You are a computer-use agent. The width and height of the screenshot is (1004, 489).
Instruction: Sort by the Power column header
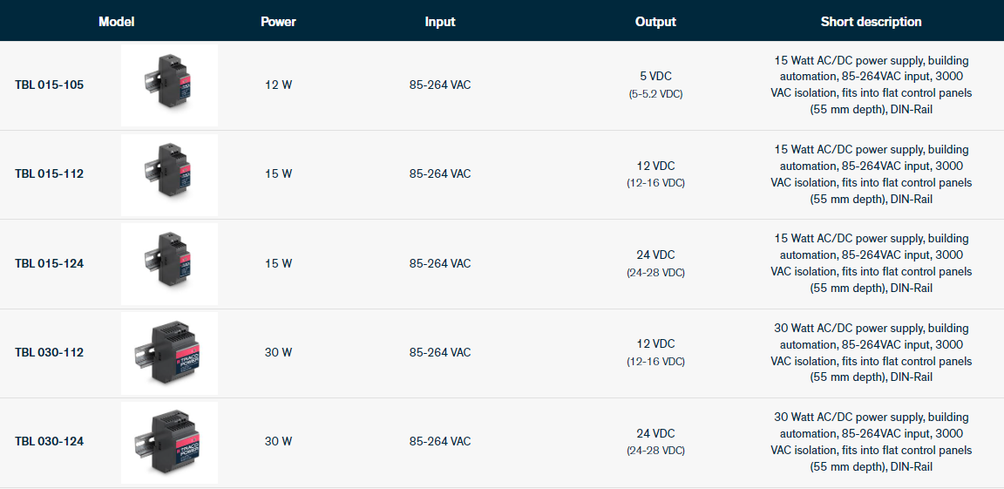pyautogui.click(x=278, y=22)
